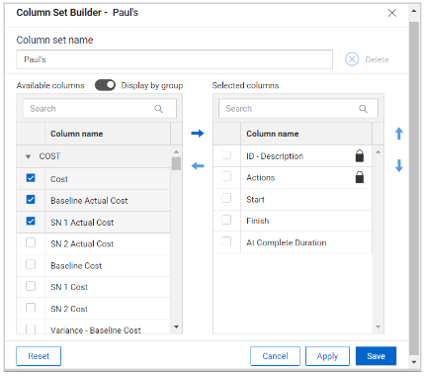
Task: Move checked columns right with the arrow
Action: tap(198, 134)
